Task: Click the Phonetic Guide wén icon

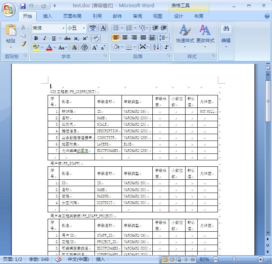Action: pos(93,28)
